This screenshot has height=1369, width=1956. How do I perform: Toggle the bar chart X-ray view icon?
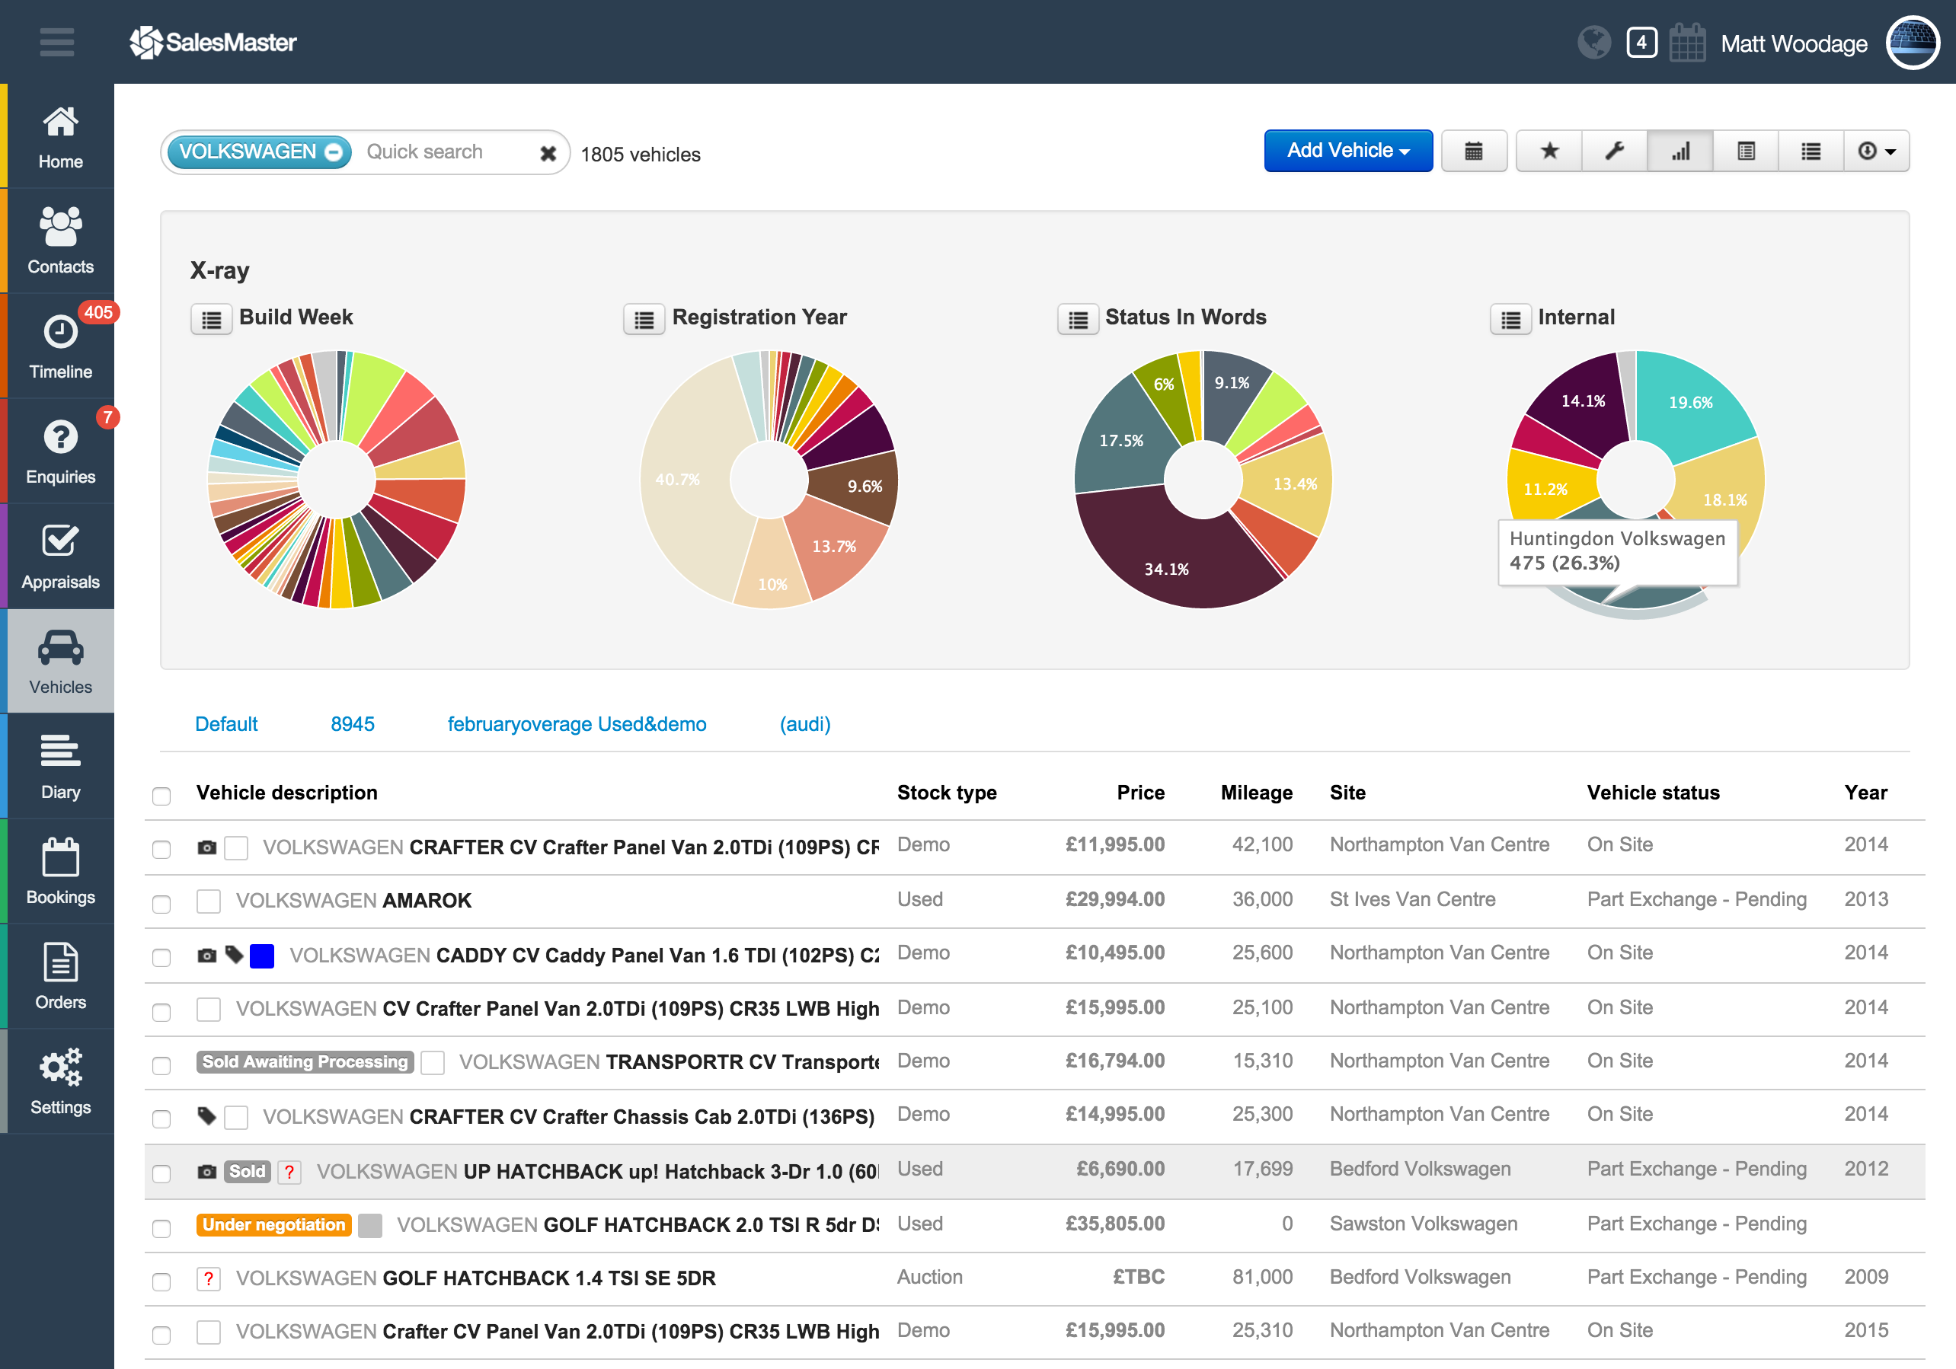[x=1680, y=152]
